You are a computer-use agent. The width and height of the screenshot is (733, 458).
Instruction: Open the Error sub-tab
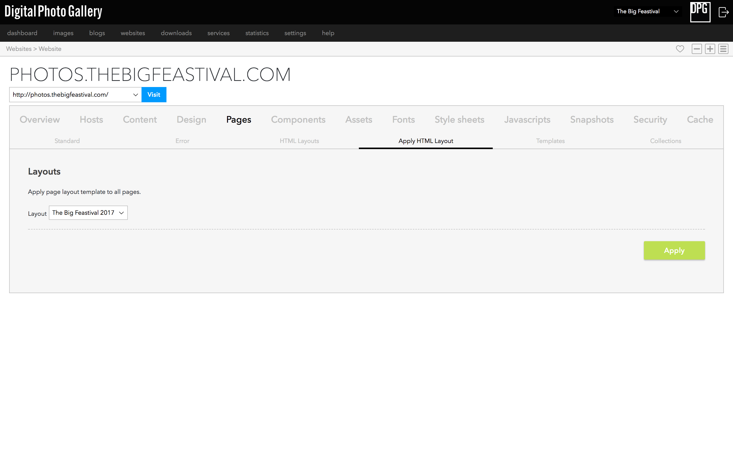click(182, 141)
